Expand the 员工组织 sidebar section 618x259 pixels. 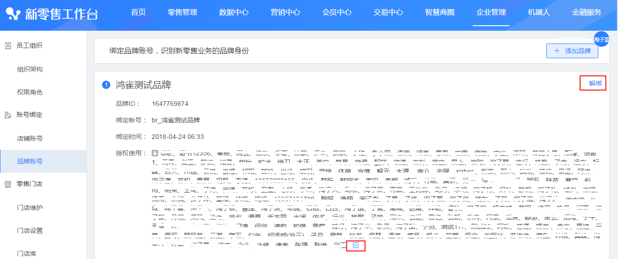[29, 45]
